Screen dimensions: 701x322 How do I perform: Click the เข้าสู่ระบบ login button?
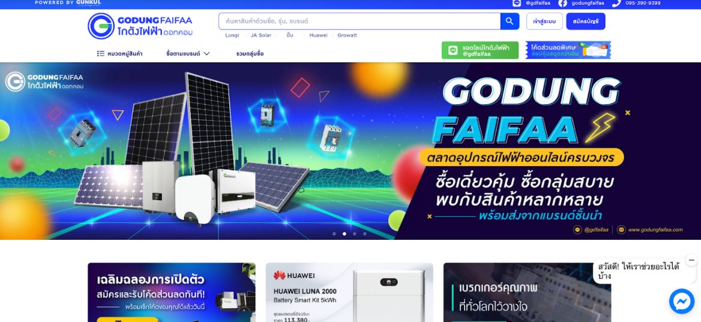(x=544, y=21)
